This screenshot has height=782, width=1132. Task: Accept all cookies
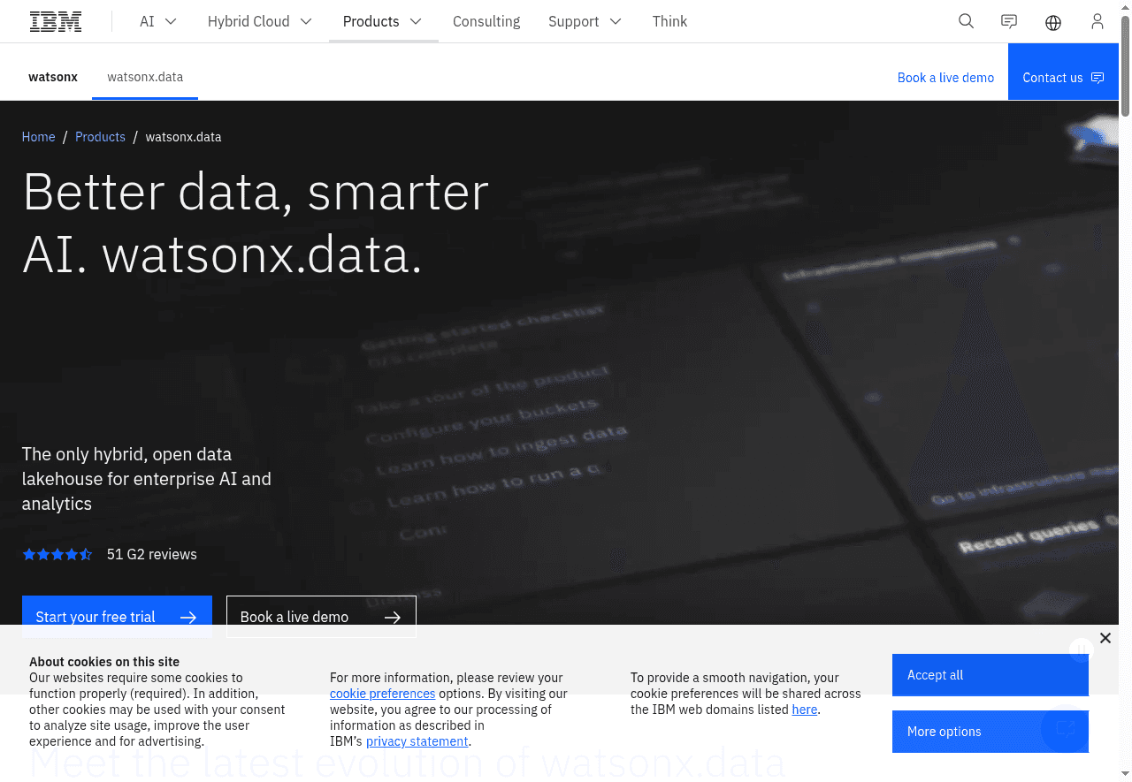(x=990, y=674)
